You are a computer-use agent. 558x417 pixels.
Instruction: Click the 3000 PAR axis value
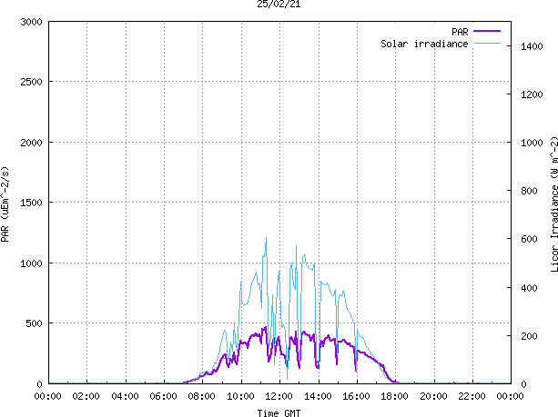(x=31, y=22)
